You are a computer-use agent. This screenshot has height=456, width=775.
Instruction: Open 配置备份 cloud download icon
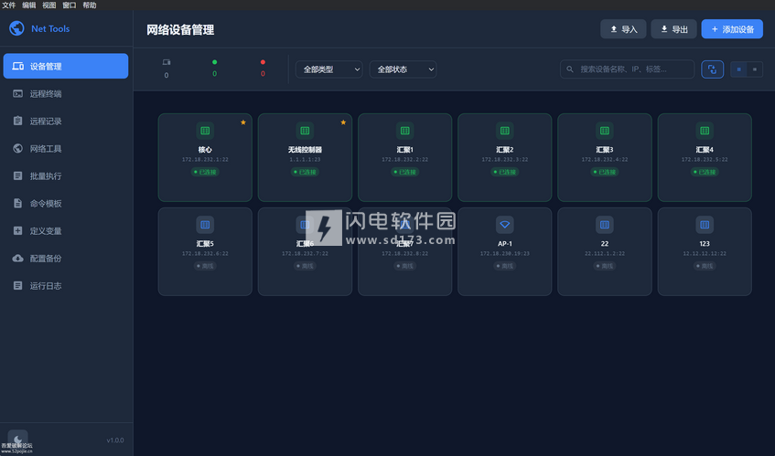pyautogui.click(x=18, y=259)
